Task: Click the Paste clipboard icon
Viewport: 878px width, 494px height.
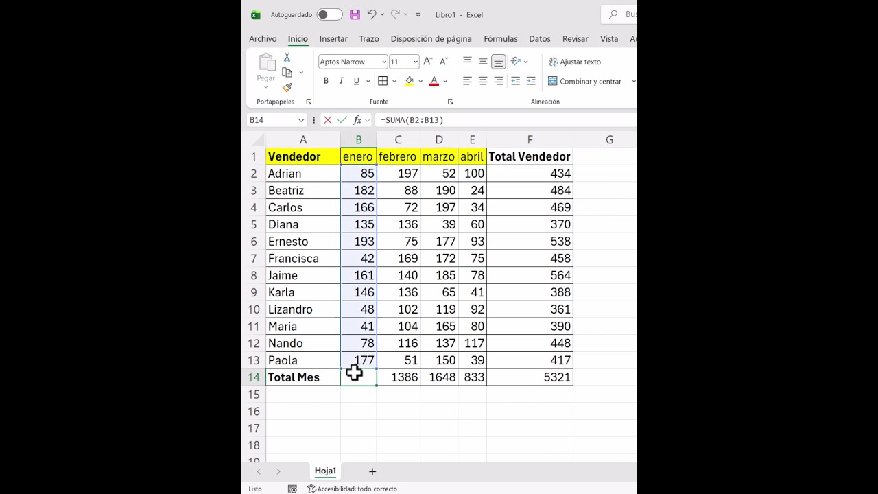Action: tap(266, 62)
